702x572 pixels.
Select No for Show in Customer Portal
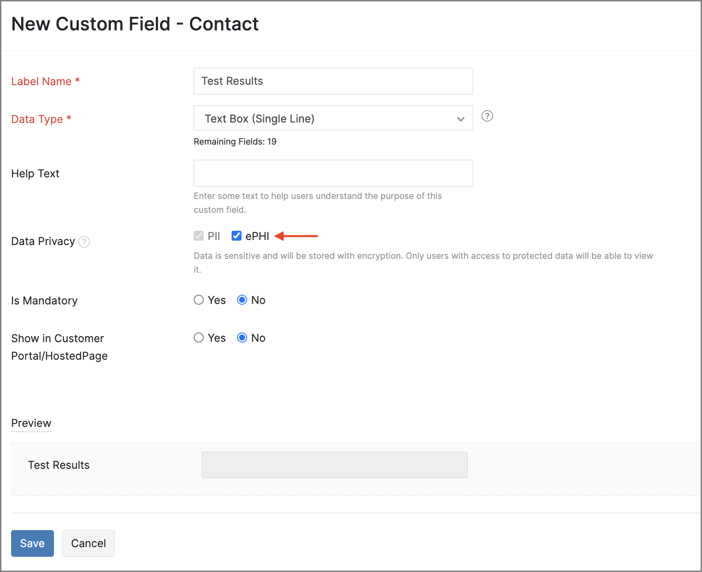(242, 338)
